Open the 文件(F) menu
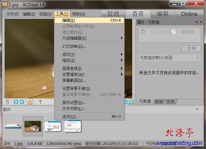Image resolution: width=206 pixels, height=149 pixels. [12, 14]
